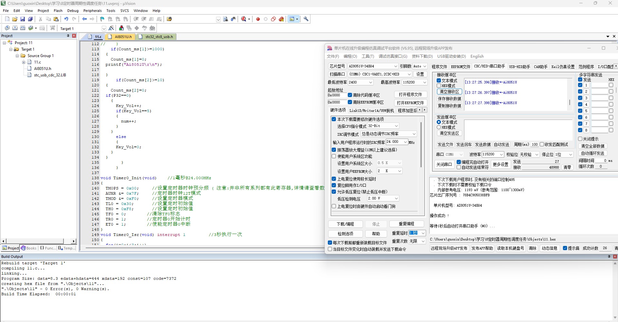
Task: Toggle 上电复位使用较长延时 checkbox
Action: tap(334, 179)
